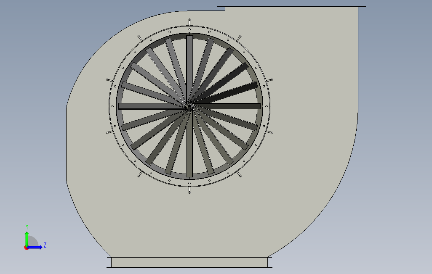
Task: Select the rectangular base flange at bottom
Action: pos(189,262)
